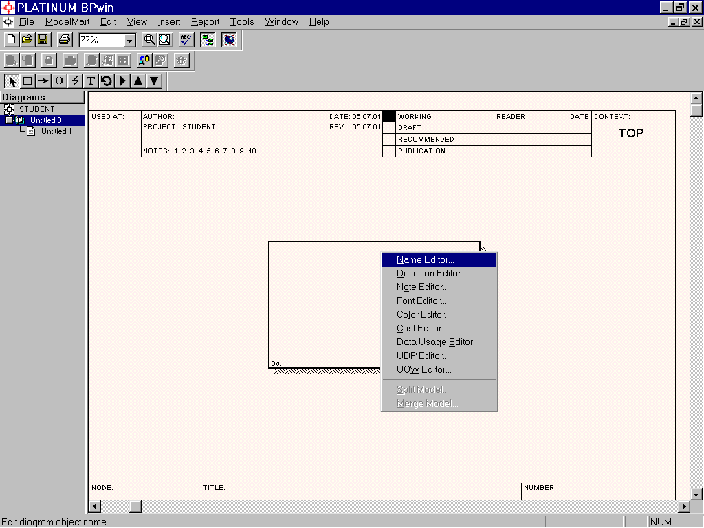Toggle the Model Explorer tree view button
The width and height of the screenshot is (704, 528).
208,40
